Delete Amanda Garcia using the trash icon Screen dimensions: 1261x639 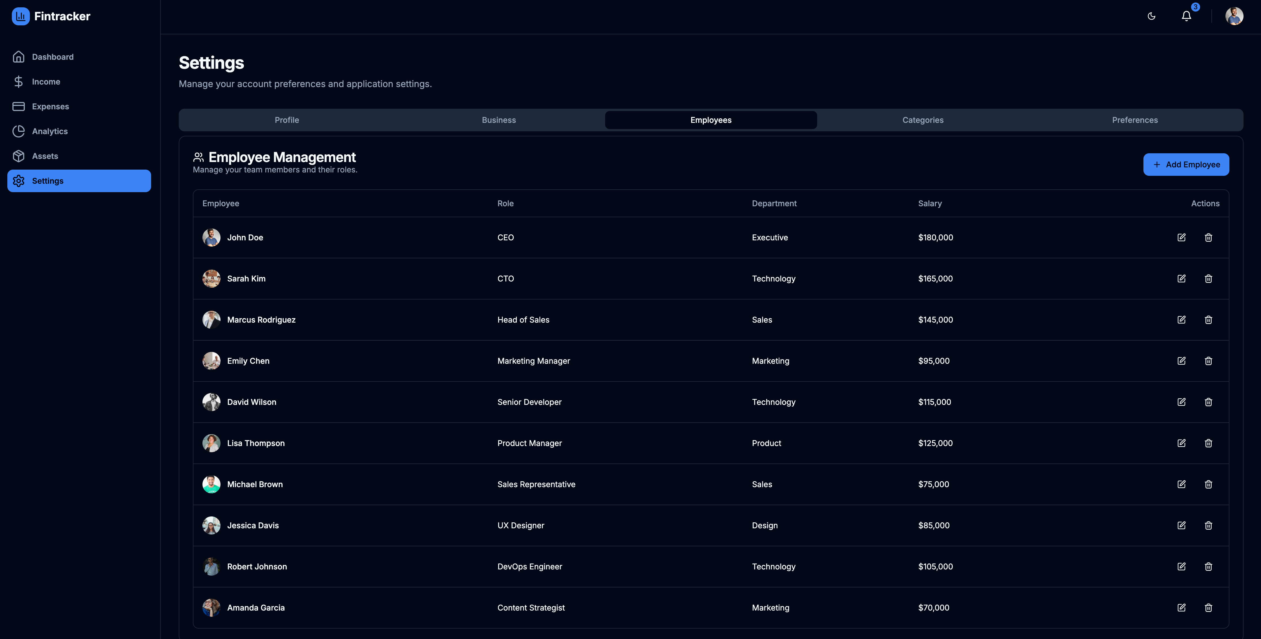pos(1209,608)
